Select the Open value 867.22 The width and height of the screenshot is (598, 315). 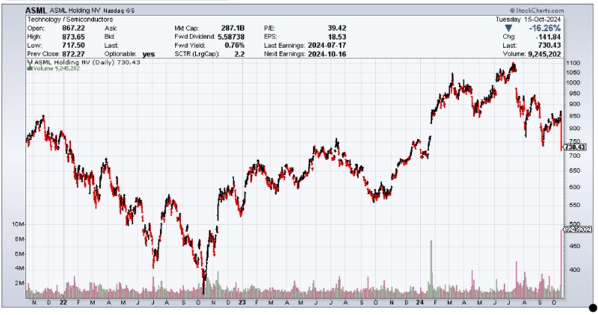pos(73,28)
